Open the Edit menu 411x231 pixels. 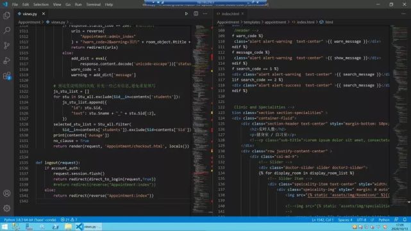pyautogui.click(x=26, y=4)
